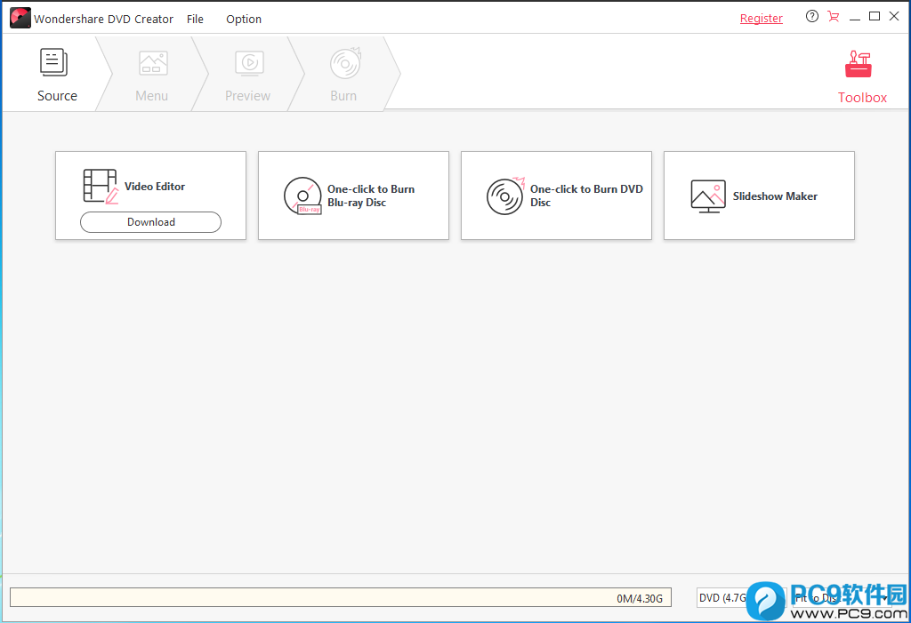Launch One-click to Burn DVD Disc

556,196
